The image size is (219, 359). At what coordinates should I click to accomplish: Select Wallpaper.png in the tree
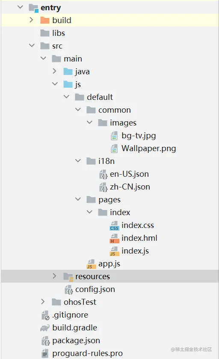(148, 149)
